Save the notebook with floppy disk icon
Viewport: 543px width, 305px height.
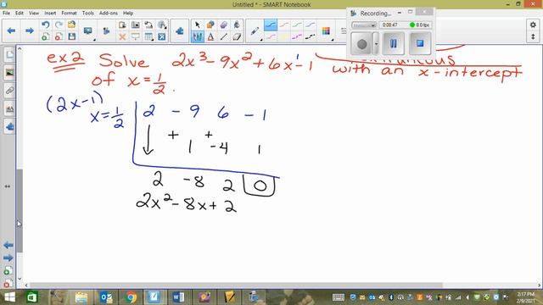point(71,36)
